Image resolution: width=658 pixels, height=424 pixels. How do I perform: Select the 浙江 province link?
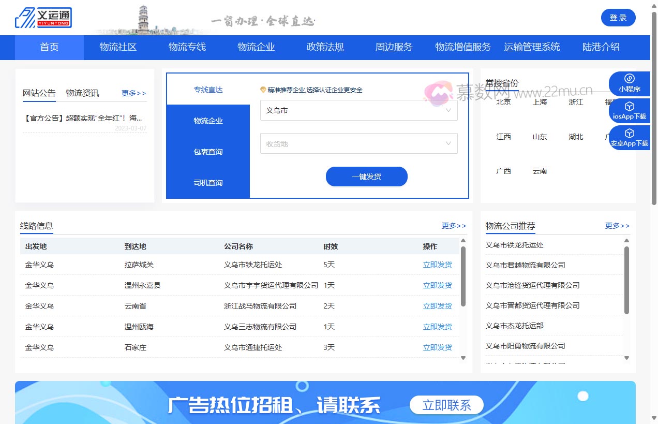[x=575, y=103]
